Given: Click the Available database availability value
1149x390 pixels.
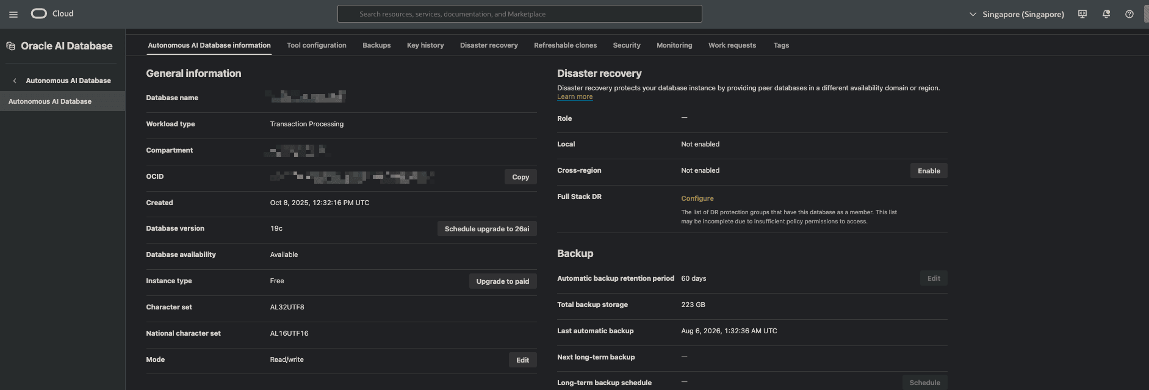Looking at the screenshot, I should tap(284, 255).
